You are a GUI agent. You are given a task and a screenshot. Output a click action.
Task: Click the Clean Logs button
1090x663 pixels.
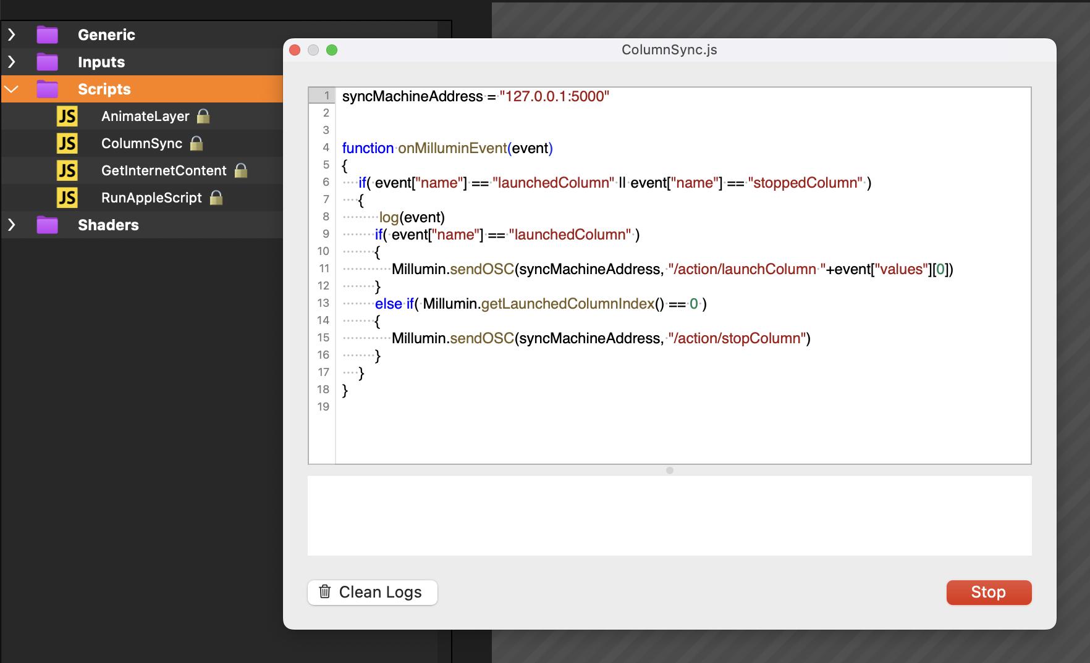click(372, 592)
